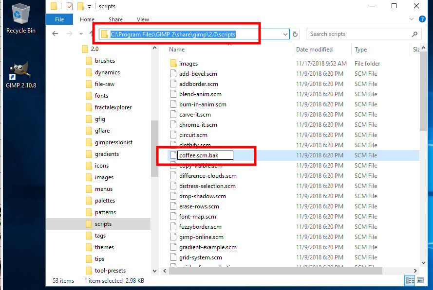
Task: Click the folder icon beside file-raw
Action: 89,84
